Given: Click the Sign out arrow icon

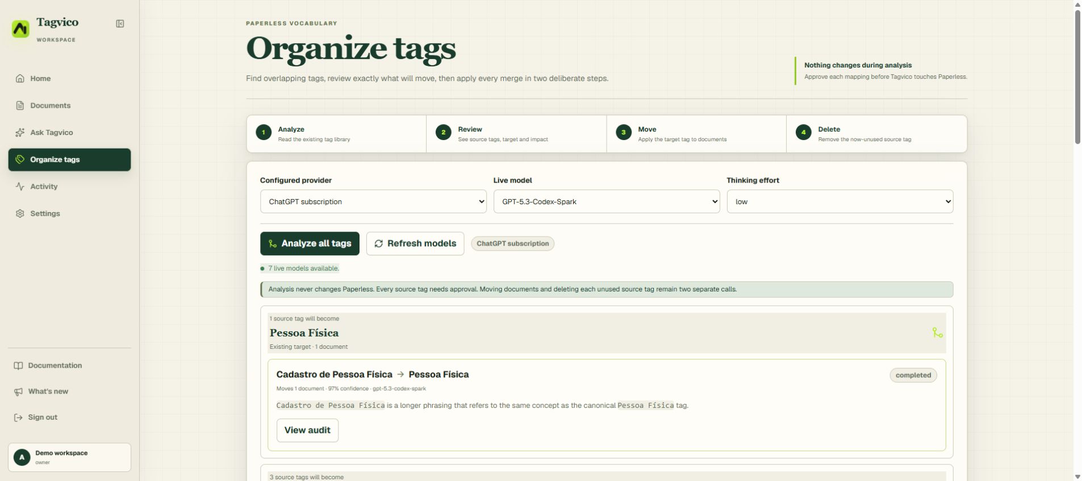Looking at the screenshot, I should (18, 417).
